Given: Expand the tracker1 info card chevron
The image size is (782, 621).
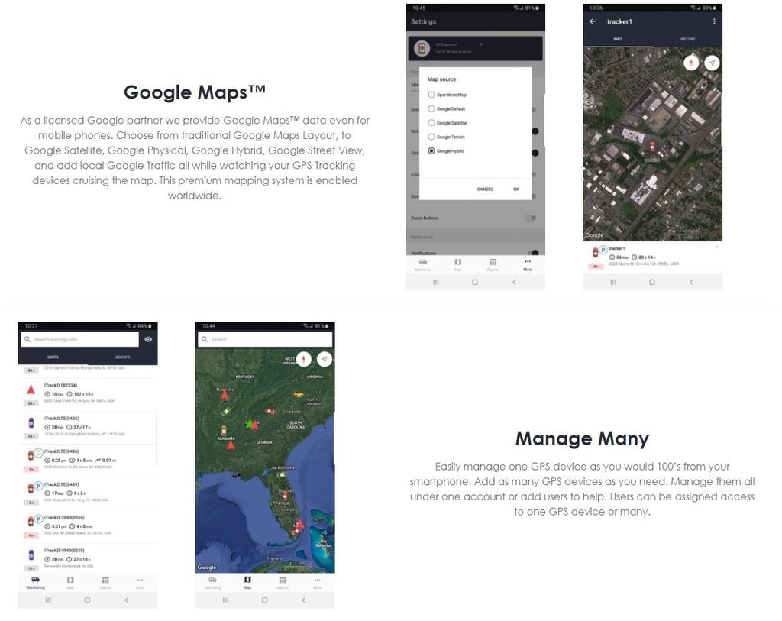Looking at the screenshot, I should tap(716, 247).
